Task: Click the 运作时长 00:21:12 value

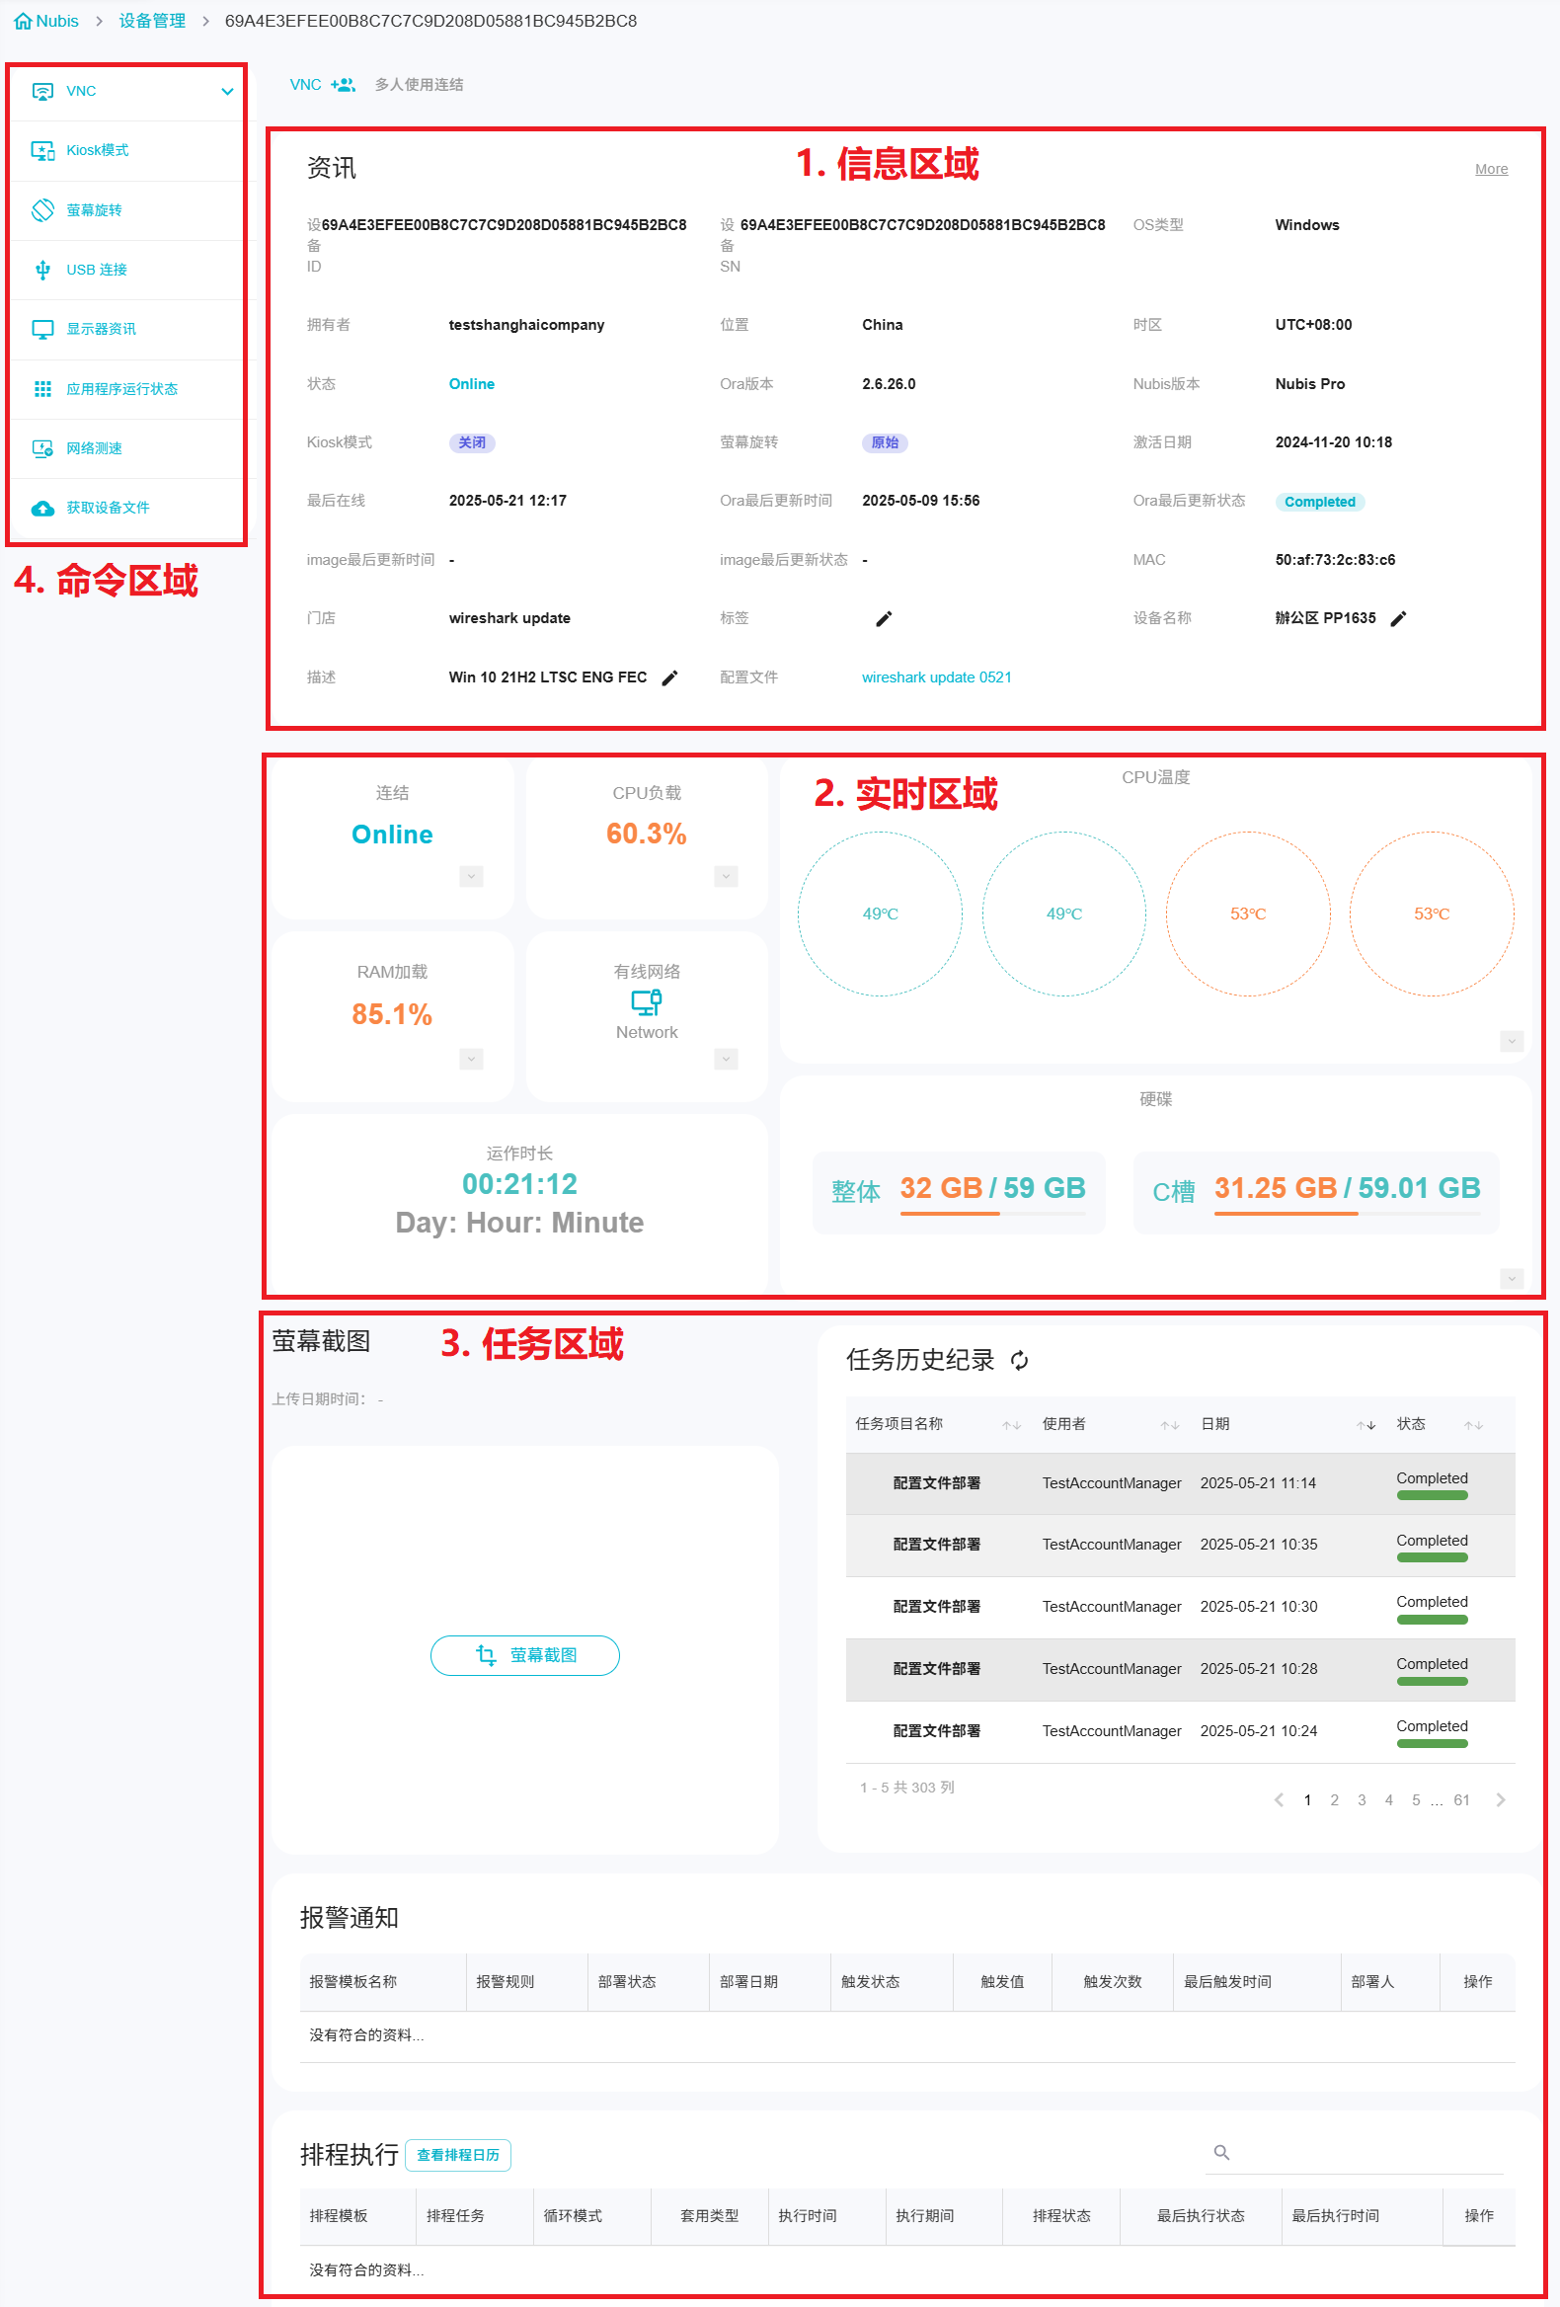Action: [519, 1183]
